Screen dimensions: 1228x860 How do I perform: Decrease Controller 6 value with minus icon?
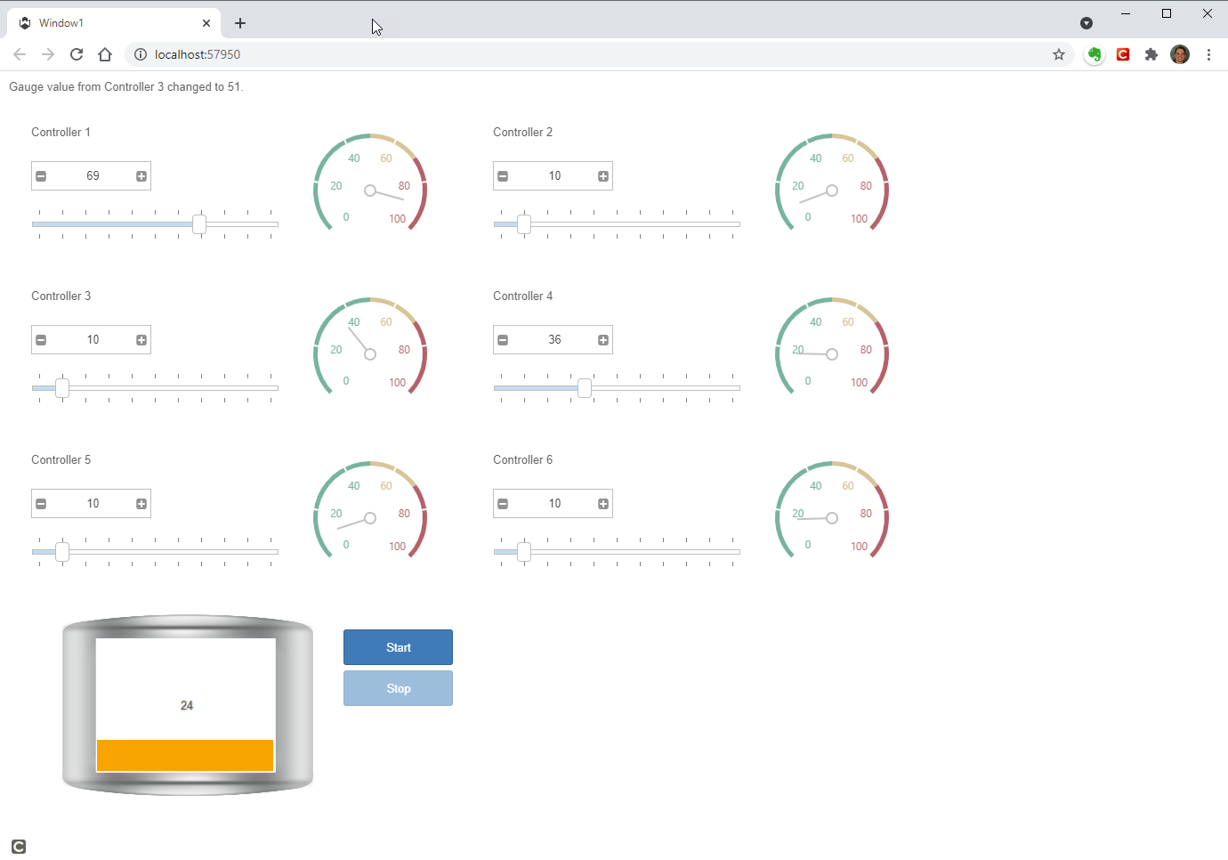(503, 504)
